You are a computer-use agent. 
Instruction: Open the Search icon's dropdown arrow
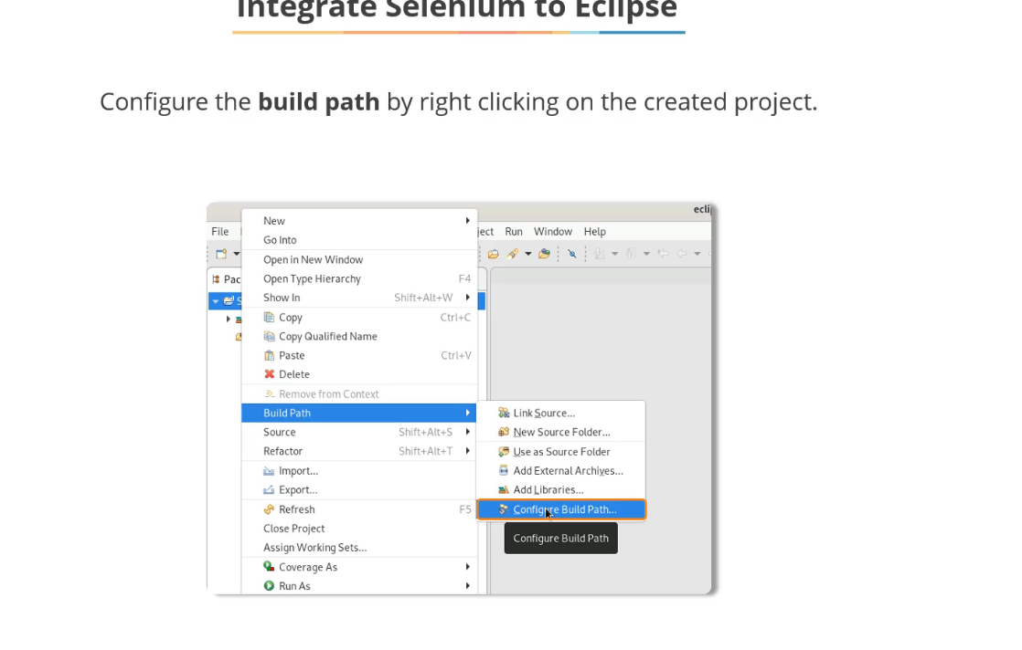tap(528, 254)
